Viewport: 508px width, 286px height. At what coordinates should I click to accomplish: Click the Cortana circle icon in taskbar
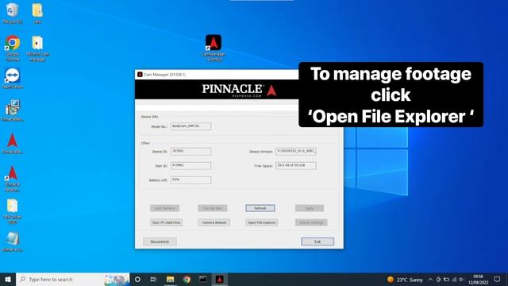137,279
